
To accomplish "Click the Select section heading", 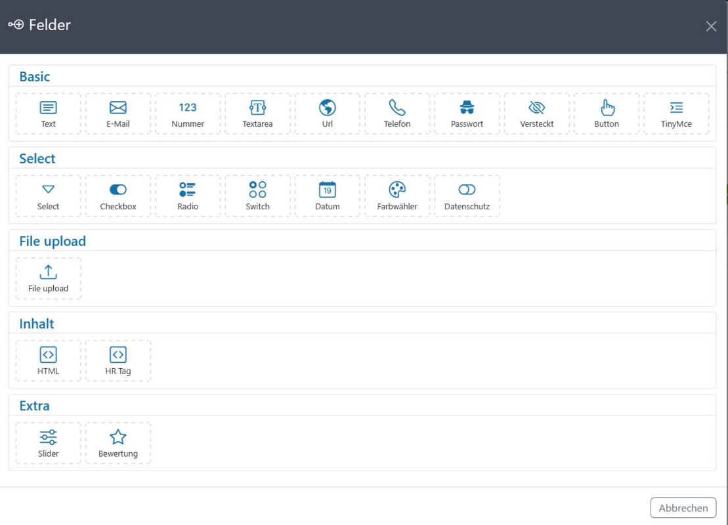I will click(37, 159).
